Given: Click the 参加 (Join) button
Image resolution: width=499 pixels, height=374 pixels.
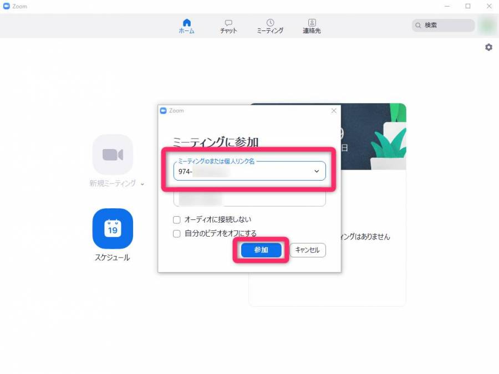Looking at the screenshot, I should (261, 250).
